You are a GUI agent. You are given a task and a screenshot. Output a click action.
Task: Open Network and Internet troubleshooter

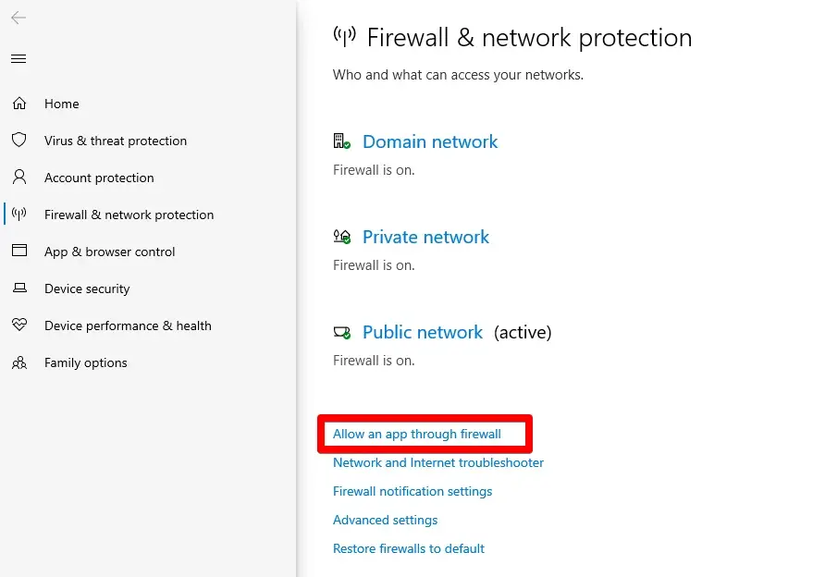tap(437, 462)
